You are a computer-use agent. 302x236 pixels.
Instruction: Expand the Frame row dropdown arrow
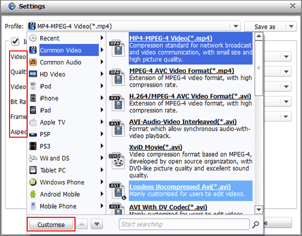286,116
